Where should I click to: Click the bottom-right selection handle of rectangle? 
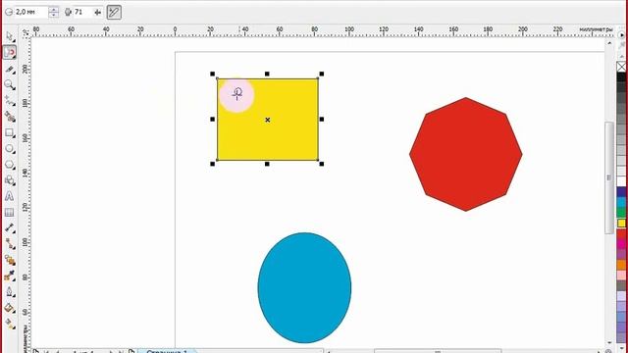click(322, 164)
